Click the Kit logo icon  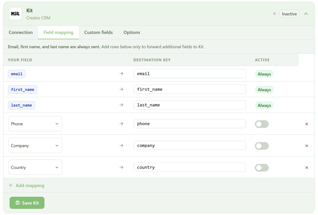pos(15,14)
